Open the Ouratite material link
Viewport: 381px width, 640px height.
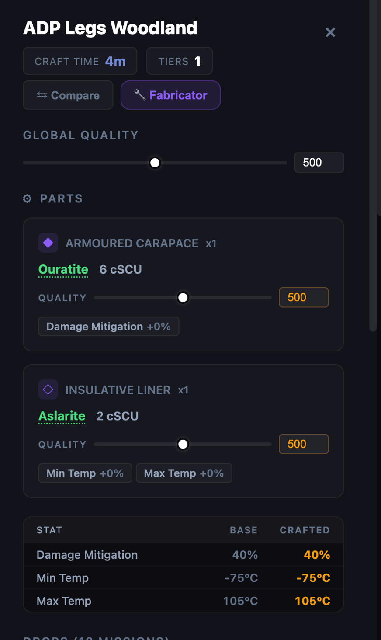[63, 269]
